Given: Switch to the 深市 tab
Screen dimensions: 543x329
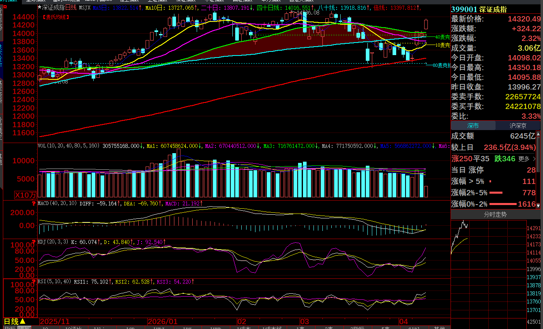Looking at the screenshot, I should [x=473, y=126].
